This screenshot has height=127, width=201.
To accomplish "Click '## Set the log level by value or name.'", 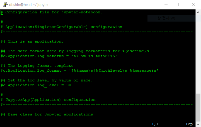I will [x=47, y=81].
